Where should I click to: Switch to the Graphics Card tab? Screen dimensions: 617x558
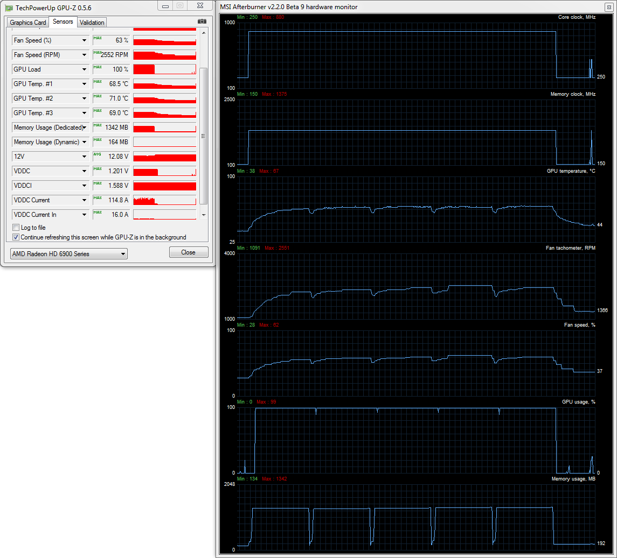(28, 23)
